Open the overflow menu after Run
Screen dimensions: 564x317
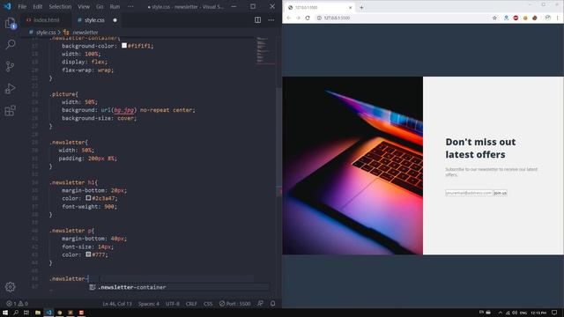(x=130, y=6)
